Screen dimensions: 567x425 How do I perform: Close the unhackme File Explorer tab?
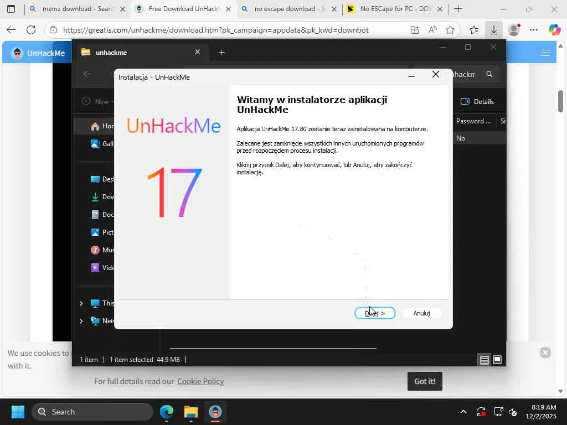pos(198,52)
